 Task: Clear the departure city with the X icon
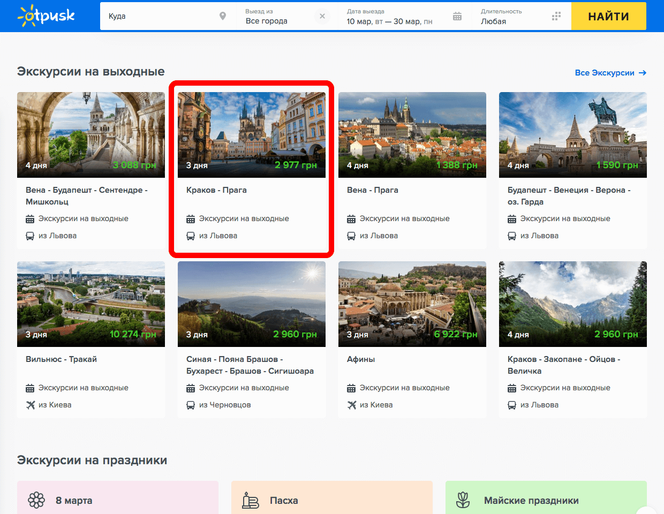[x=322, y=16]
